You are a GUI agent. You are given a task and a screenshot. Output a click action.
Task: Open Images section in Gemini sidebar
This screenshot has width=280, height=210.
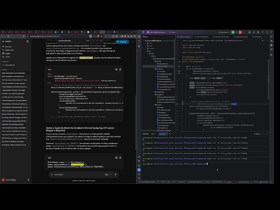coord(6,53)
